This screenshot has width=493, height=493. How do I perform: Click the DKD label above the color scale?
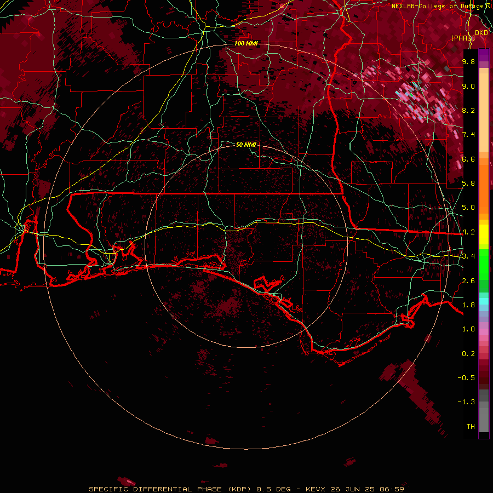pos(481,33)
